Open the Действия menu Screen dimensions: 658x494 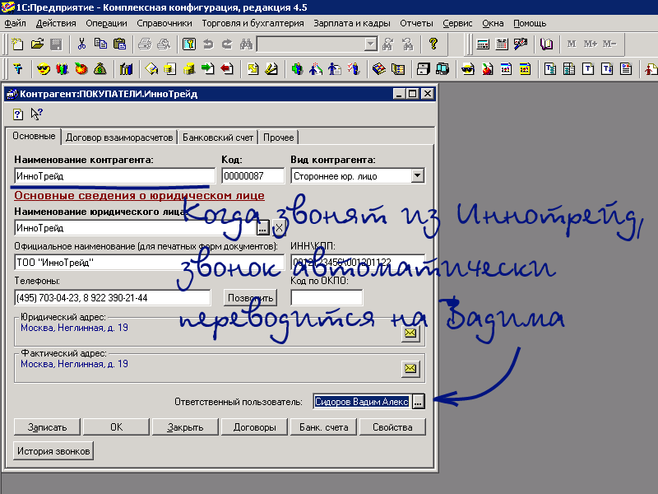pyautogui.click(x=56, y=23)
